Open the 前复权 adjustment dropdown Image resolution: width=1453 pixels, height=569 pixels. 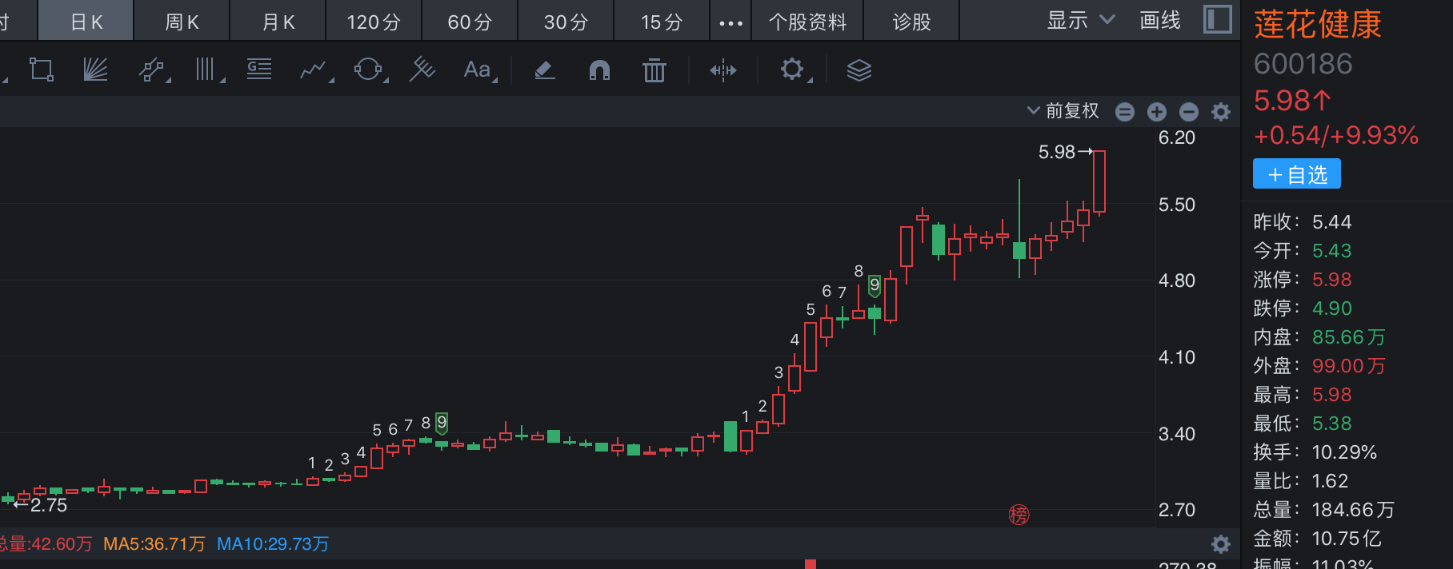[1063, 111]
